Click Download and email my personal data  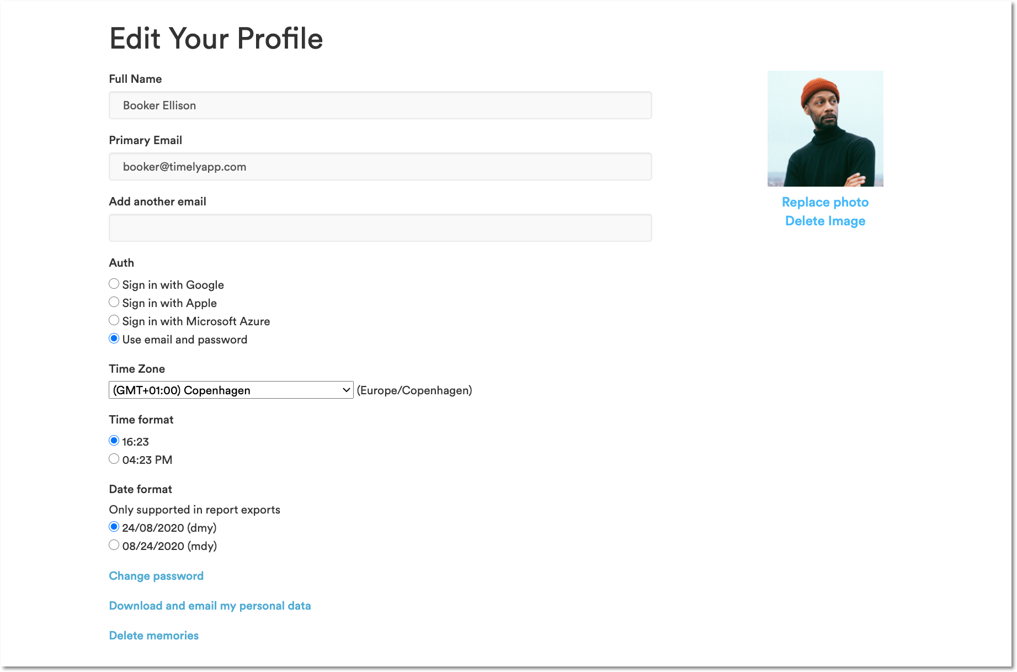click(x=210, y=605)
